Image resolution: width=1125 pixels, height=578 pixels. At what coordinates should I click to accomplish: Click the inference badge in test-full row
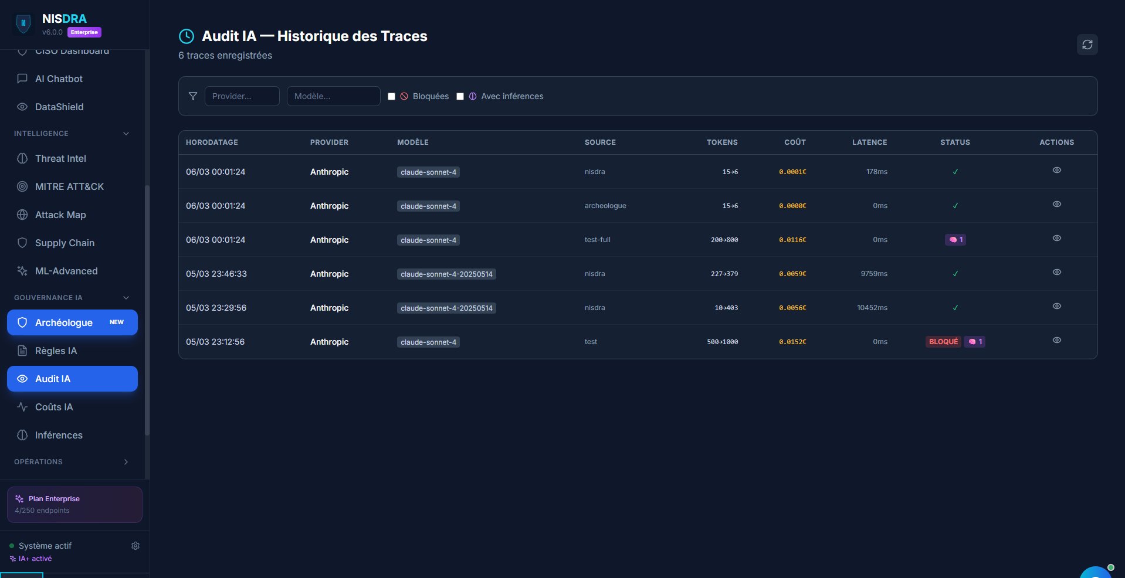tap(955, 240)
